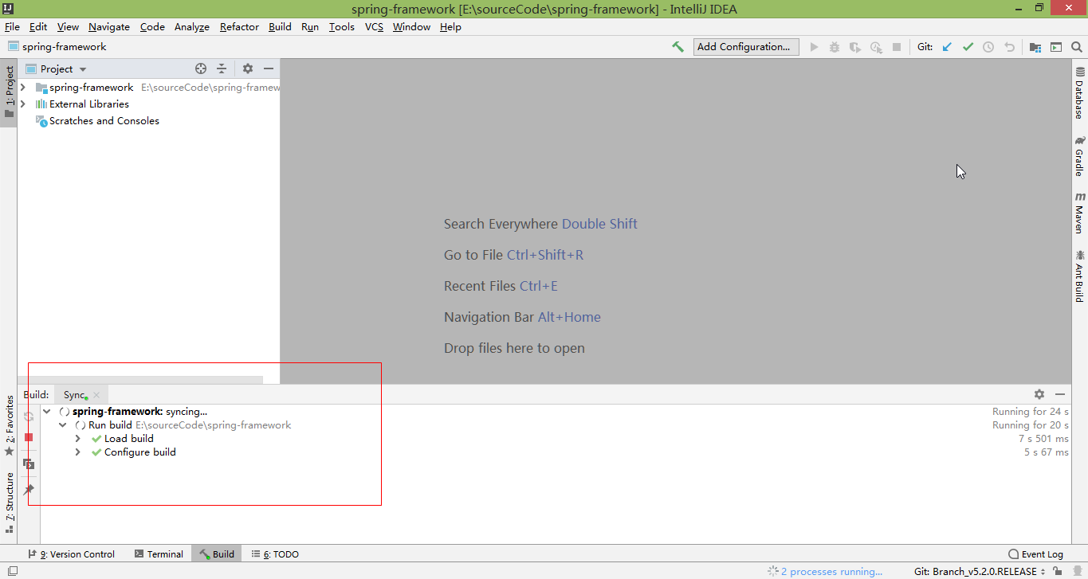Viewport: 1088px width, 579px height.
Task: Click the Run with Profiler icon
Action: point(876,47)
